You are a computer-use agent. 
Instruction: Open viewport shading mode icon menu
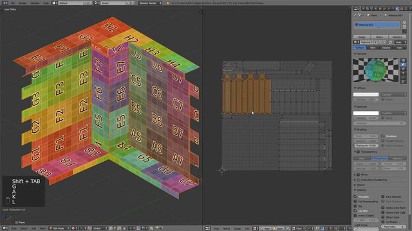click(x=74, y=228)
